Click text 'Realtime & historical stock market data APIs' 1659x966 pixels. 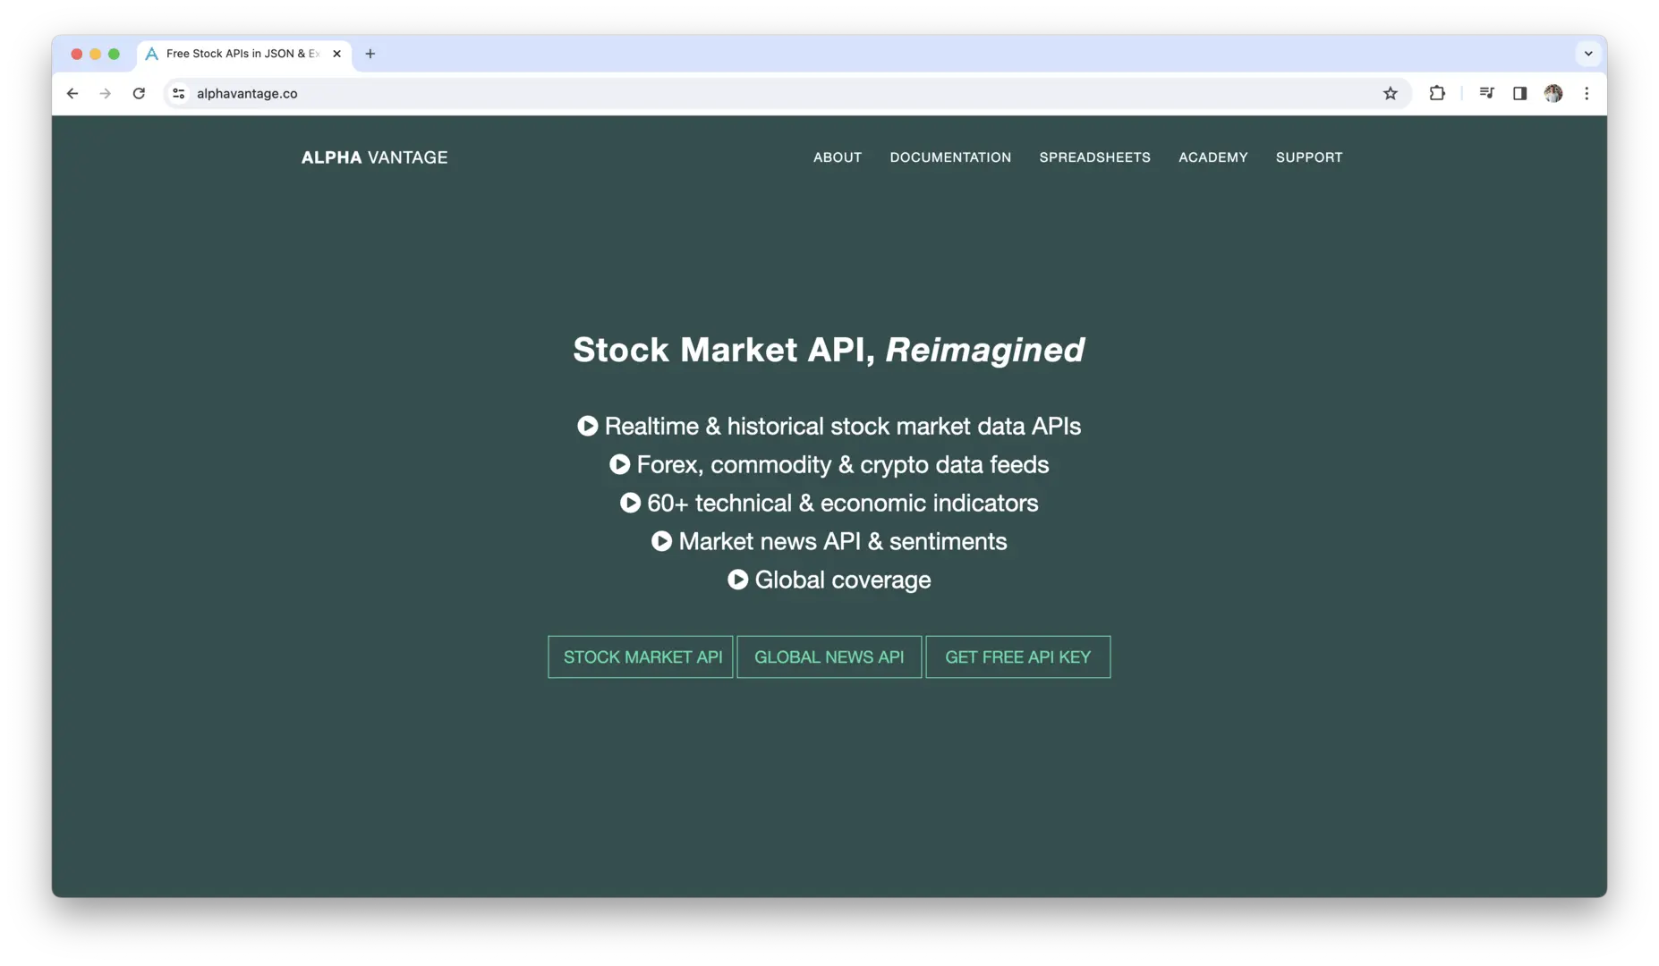click(x=843, y=426)
